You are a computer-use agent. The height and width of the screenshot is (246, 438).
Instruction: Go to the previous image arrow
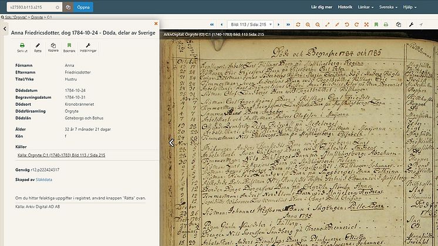[222, 25]
